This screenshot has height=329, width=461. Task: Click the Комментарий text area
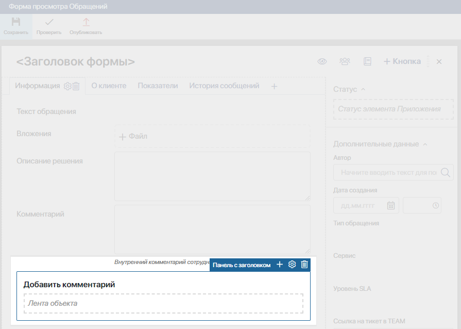tap(212, 229)
